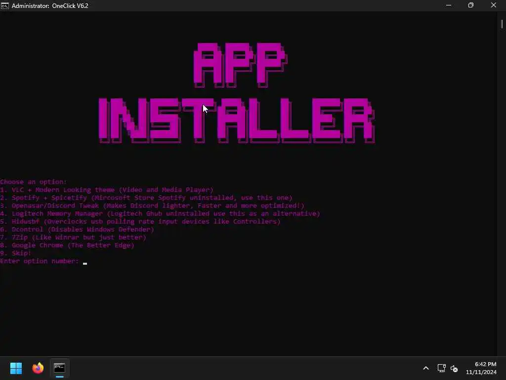The image size is (506, 380).
Task: Open the network status tray icon
Action: pyautogui.click(x=441, y=368)
